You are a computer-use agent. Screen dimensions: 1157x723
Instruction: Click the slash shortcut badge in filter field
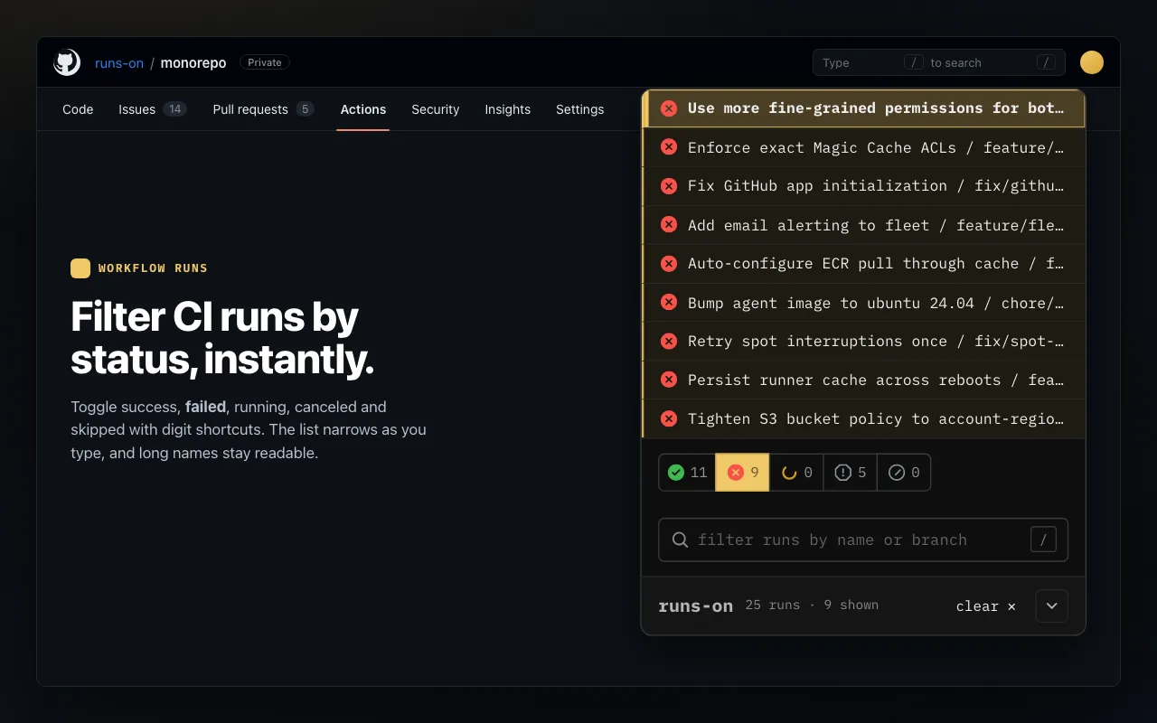[1043, 540]
